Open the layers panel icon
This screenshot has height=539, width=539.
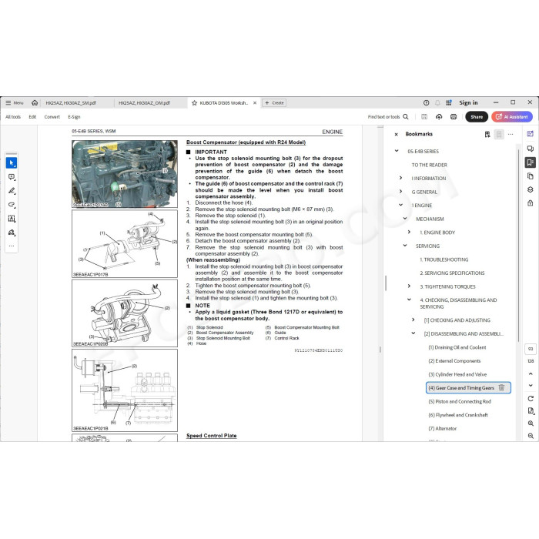pyautogui.click(x=531, y=189)
